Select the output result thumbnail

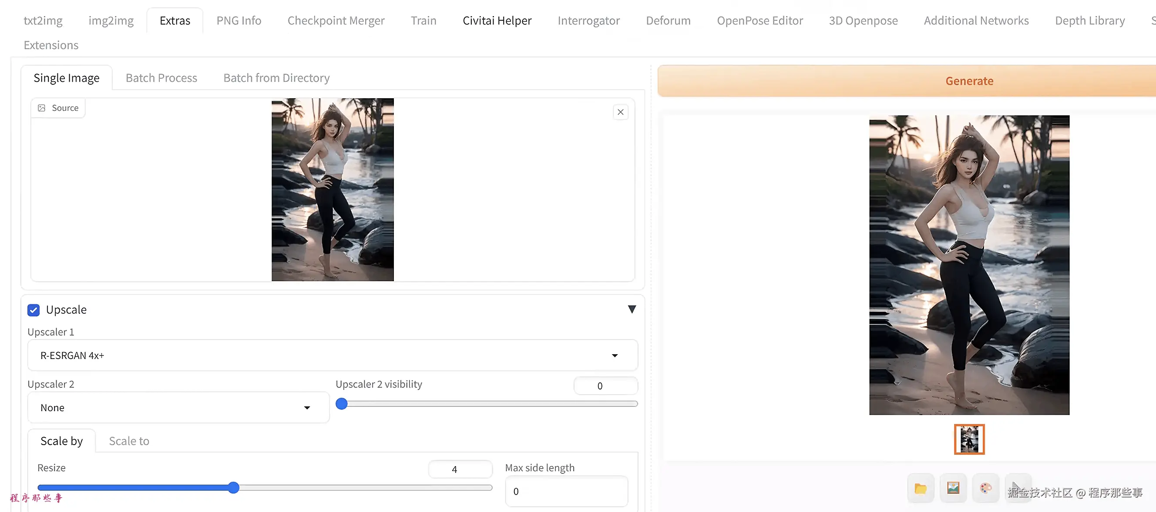[x=969, y=439]
